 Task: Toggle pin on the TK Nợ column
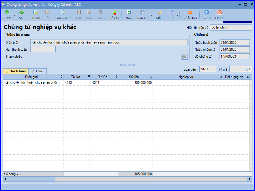coord(89,77)
